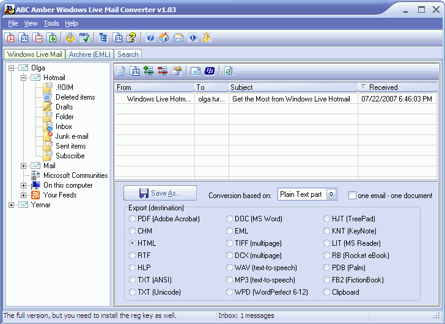This screenshot has height=324, width=445.
Task: Click the Your Feeds RSS icon
Action: (x=35, y=195)
